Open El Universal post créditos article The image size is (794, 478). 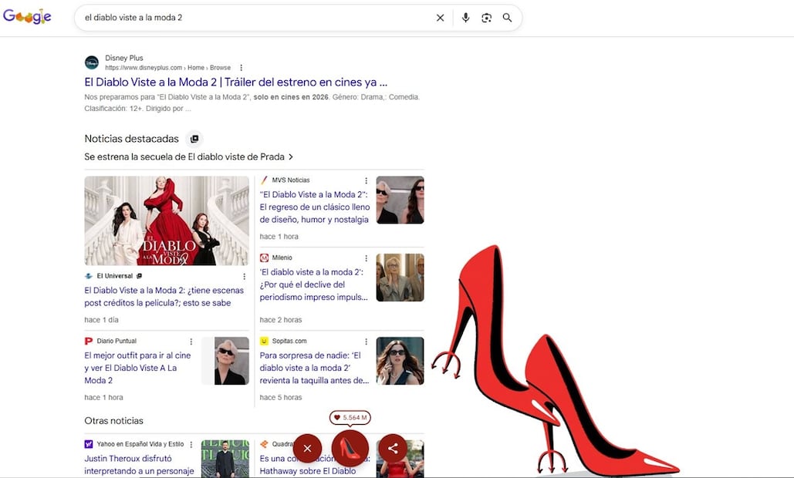coord(164,296)
